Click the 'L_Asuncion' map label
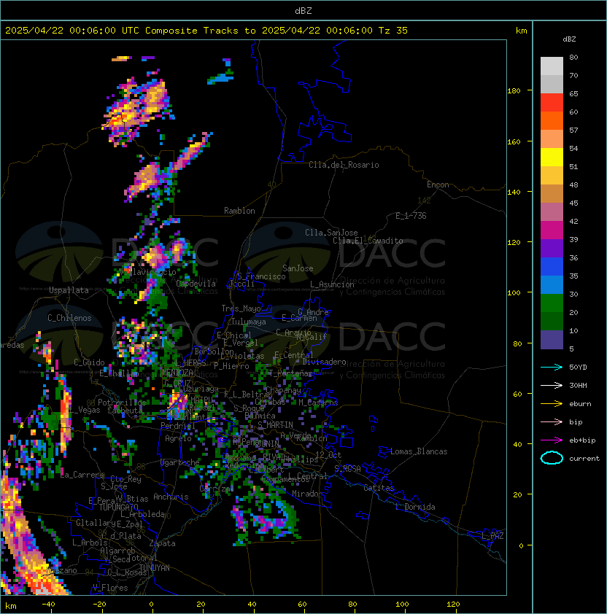This screenshot has height=614, width=607. [332, 284]
